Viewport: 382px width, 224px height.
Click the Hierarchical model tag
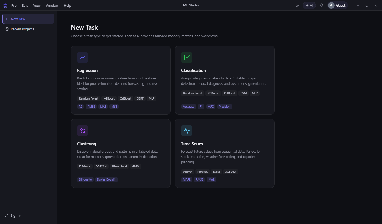point(119,166)
